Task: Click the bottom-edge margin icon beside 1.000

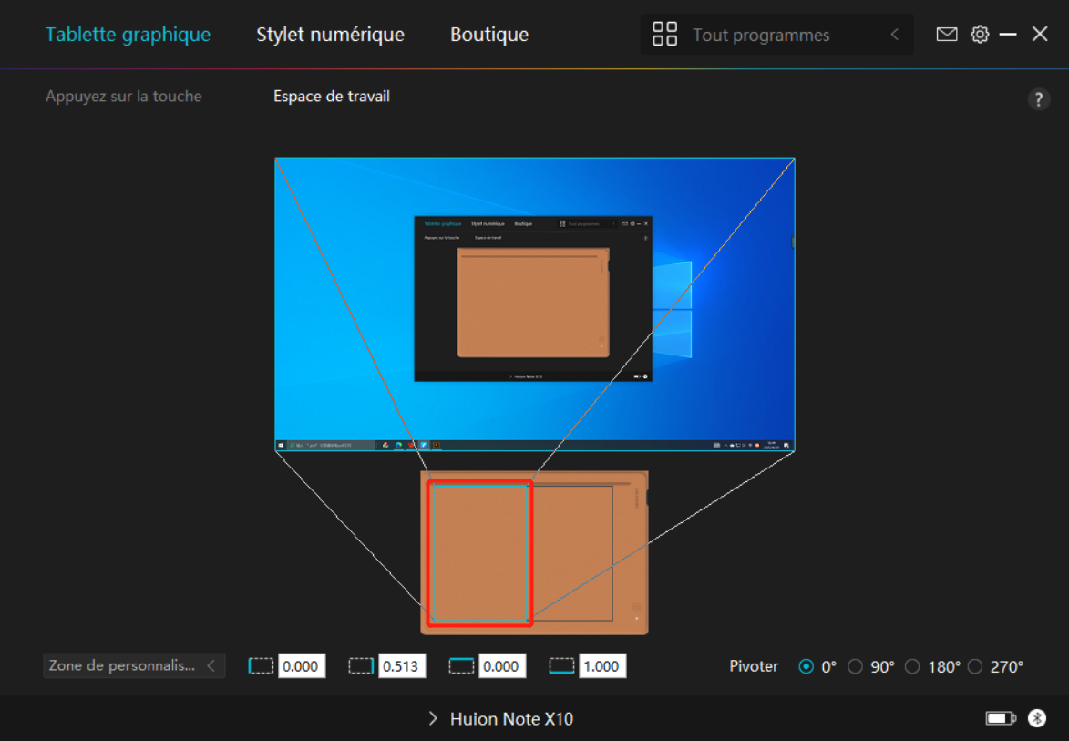Action: pos(562,666)
